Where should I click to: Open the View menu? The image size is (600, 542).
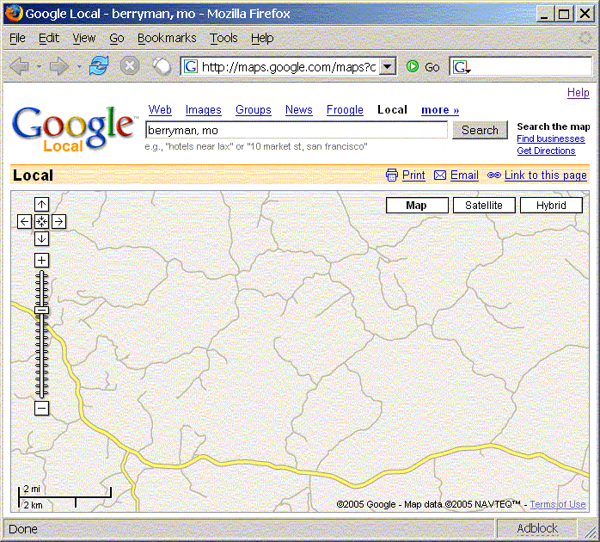[83, 38]
